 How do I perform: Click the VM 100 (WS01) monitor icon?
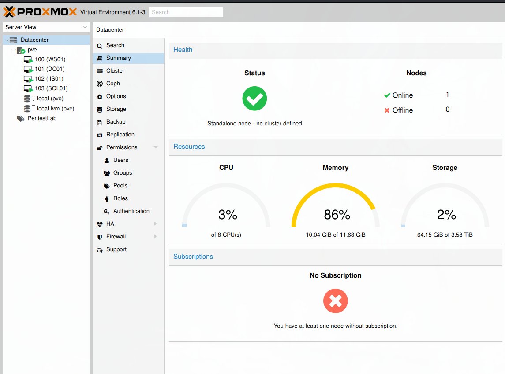tap(28, 60)
